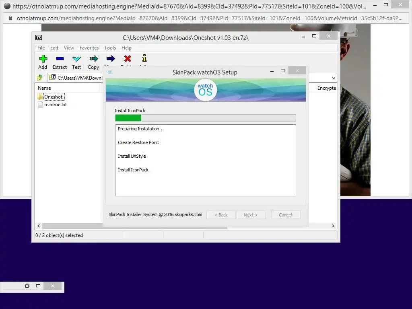This screenshot has height=309, width=412.
Task: Select the Oneshot folder icon
Action: (x=40, y=97)
